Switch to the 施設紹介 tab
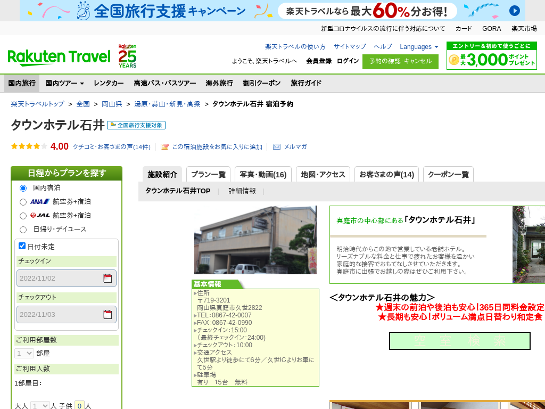Viewport: 545px width, 409px height. pyautogui.click(x=162, y=174)
